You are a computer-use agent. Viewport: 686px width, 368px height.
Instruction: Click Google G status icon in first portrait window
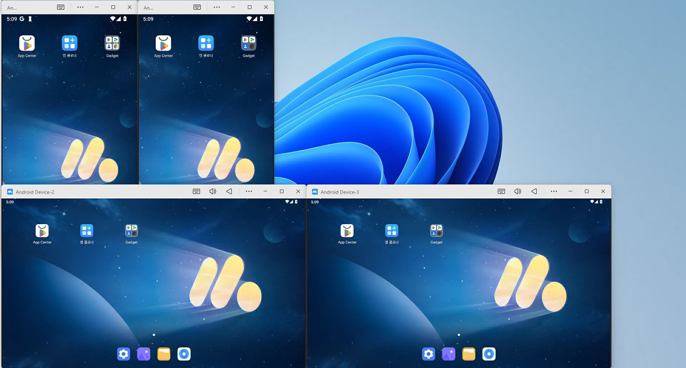[22, 19]
